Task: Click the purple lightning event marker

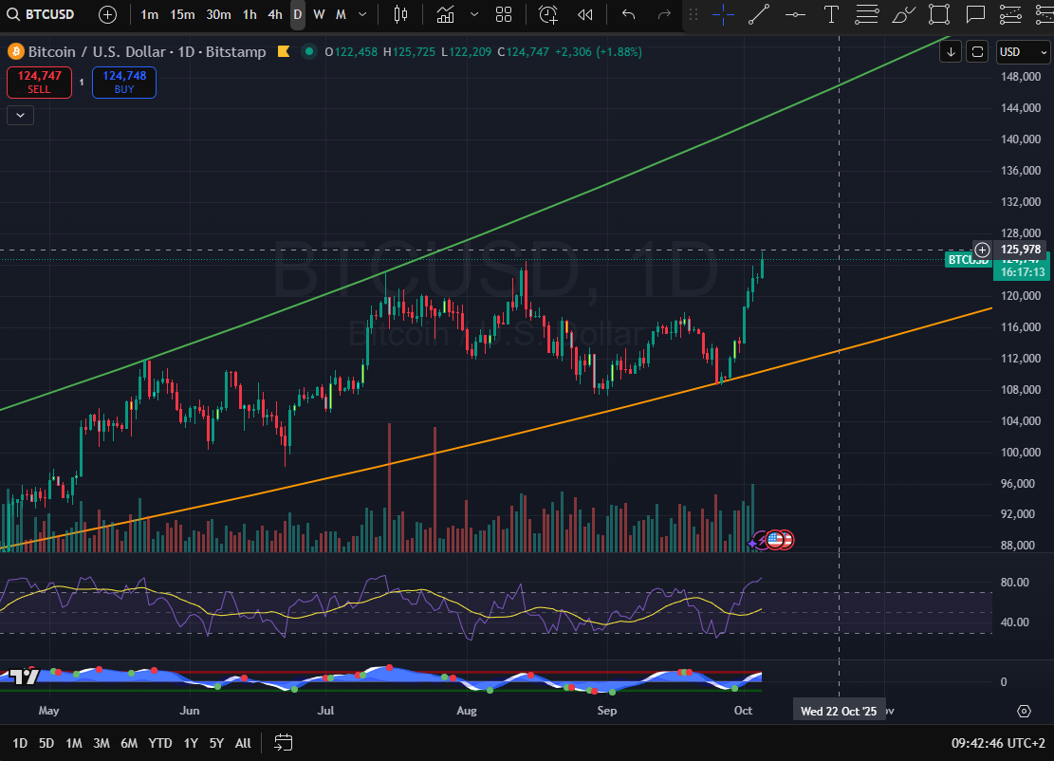Action: [759, 540]
